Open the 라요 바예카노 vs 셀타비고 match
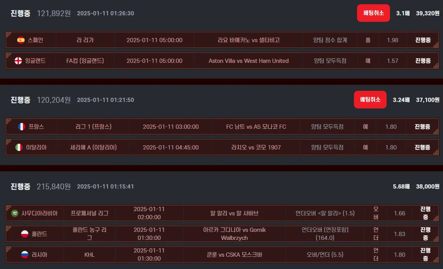443x269 pixels. click(x=222, y=40)
